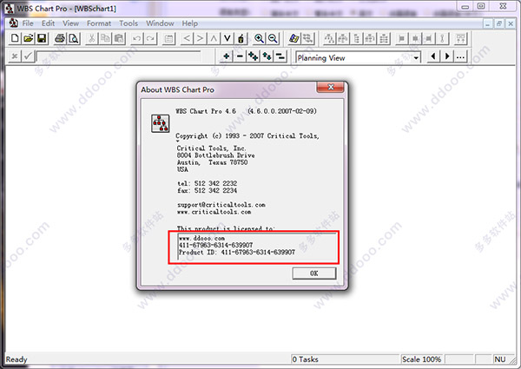Click the Paste clipboard icon
This screenshot has height=369, width=521.
[x=119, y=38]
